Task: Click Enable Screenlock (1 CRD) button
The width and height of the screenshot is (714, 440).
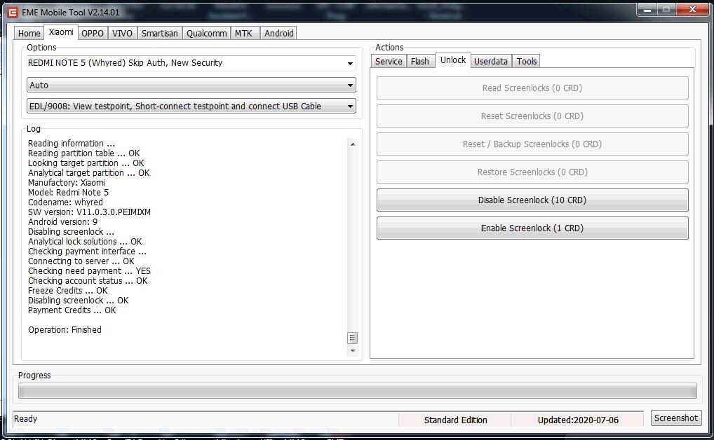Action: (x=532, y=228)
